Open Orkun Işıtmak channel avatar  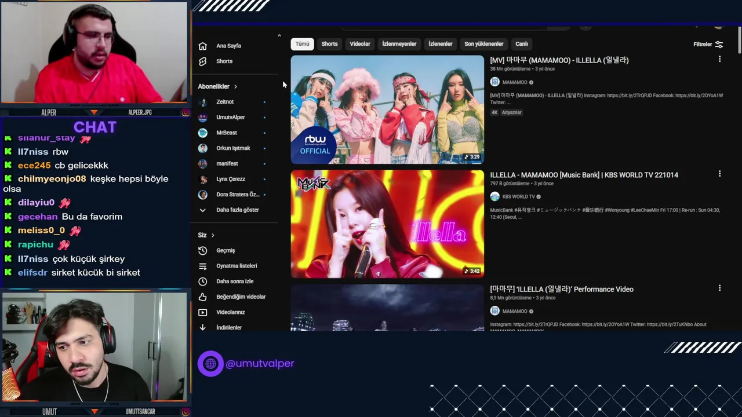click(202, 148)
